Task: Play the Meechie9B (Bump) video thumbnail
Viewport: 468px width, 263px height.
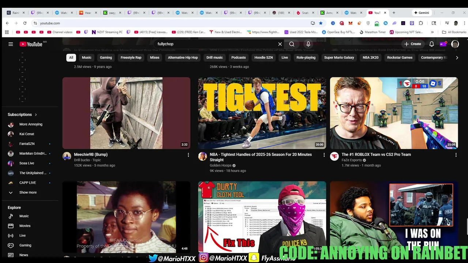Action: (127, 113)
